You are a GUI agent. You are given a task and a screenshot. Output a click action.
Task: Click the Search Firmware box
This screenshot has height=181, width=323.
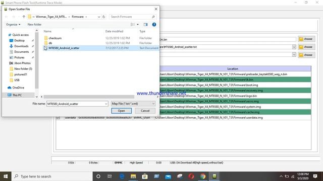132,17
